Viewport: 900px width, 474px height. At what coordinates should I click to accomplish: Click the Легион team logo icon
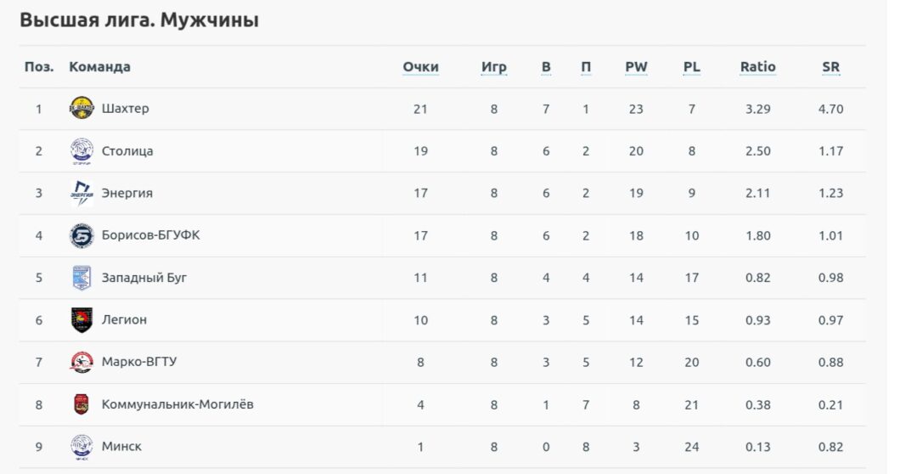tap(82, 319)
